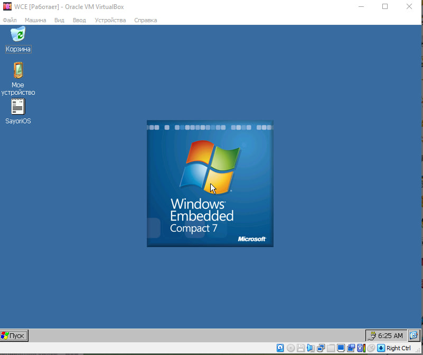This screenshot has height=355, width=423.
Task: Click the show desktop icon in taskbar
Action: (x=414, y=335)
